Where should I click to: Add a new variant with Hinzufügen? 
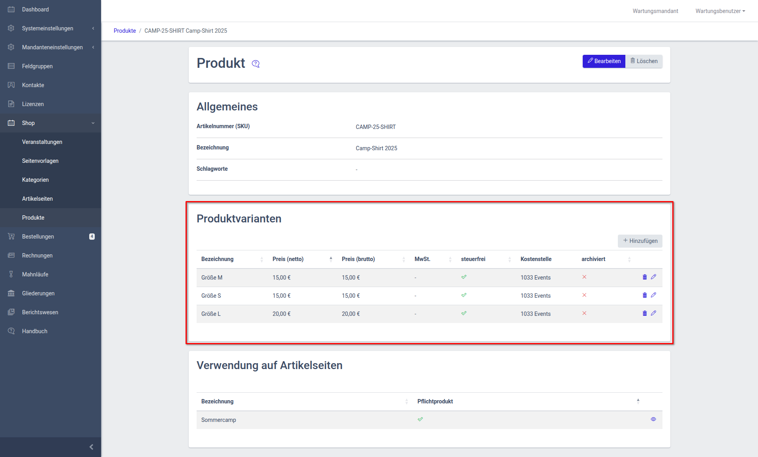click(640, 241)
